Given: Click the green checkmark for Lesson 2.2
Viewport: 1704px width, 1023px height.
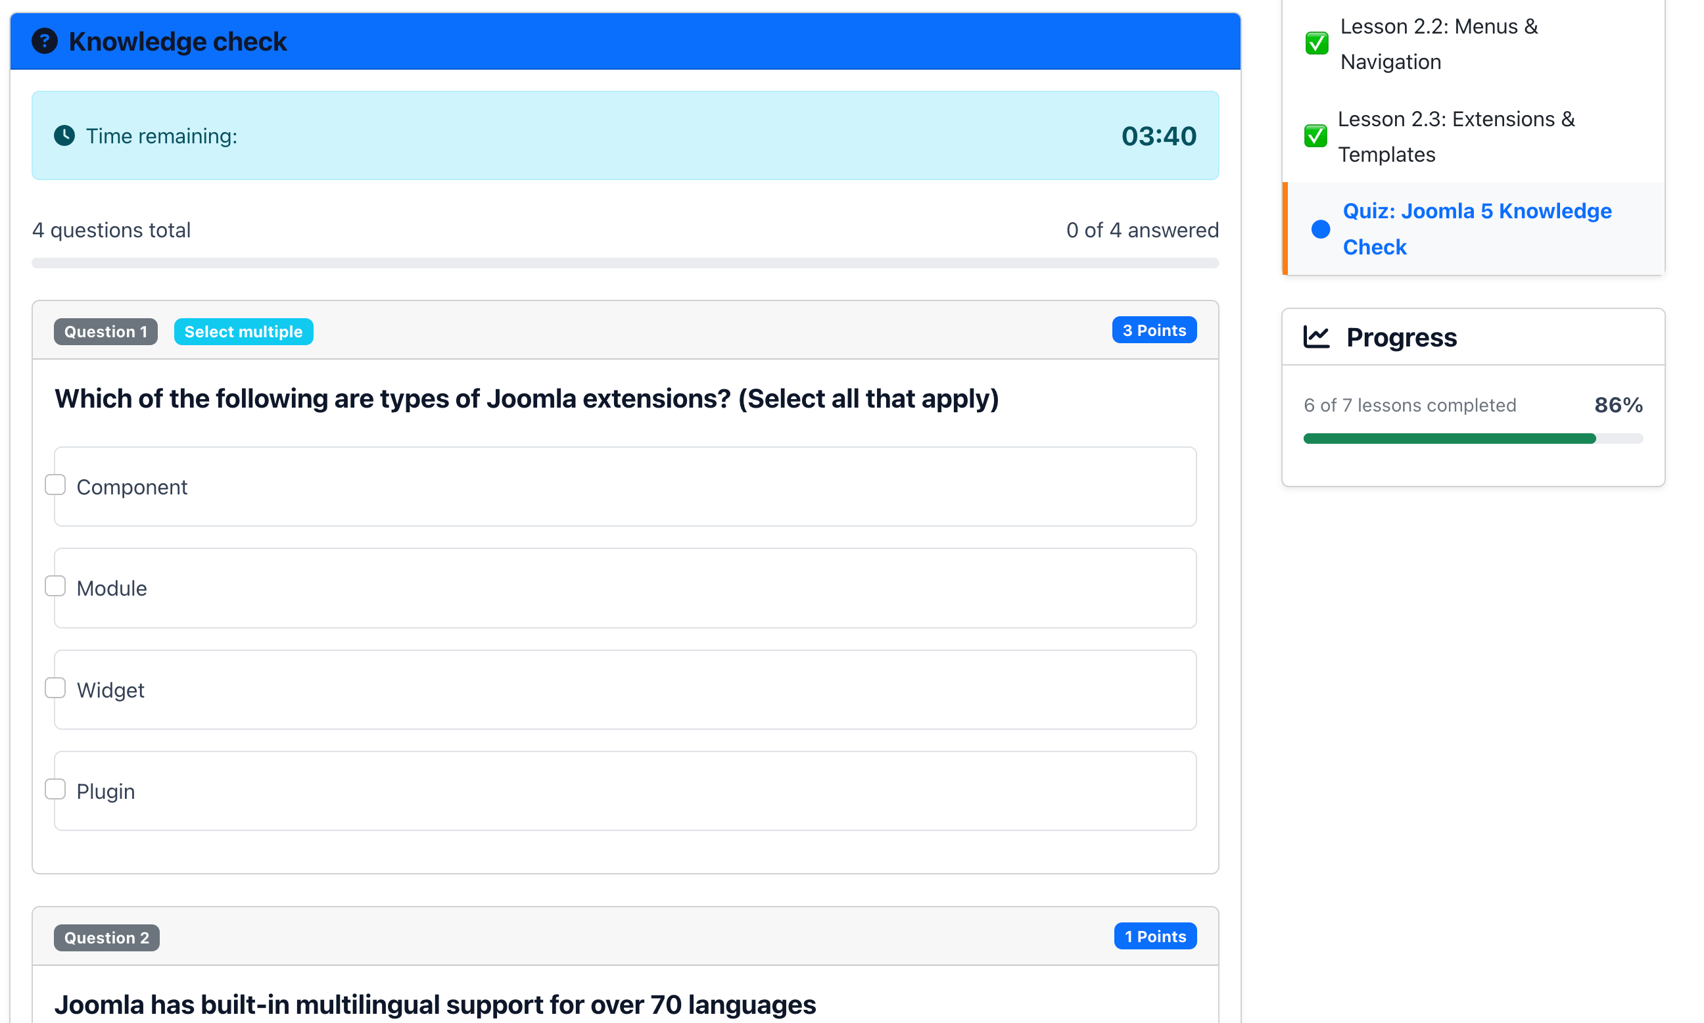Looking at the screenshot, I should (1317, 43).
